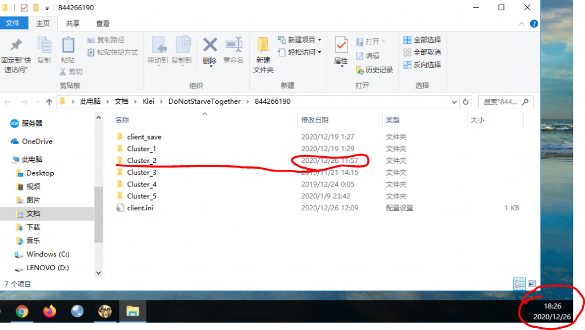Open the Easy access dropdown
This screenshot has width=585, height=330.
[x=300, y=52]
